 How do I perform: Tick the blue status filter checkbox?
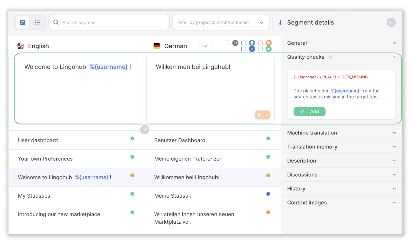tap(244, 49)
